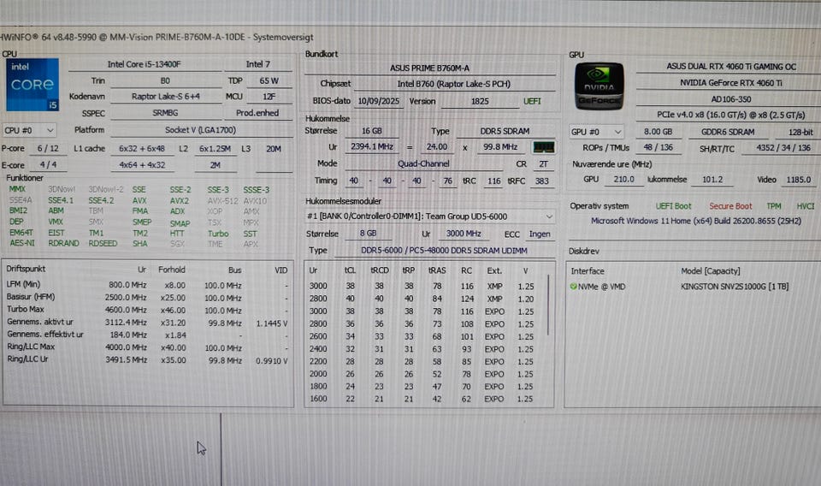Click the tRFC 383 value
Image resolution: width=821 pixels, height=486 pixels.
point(542,181)
